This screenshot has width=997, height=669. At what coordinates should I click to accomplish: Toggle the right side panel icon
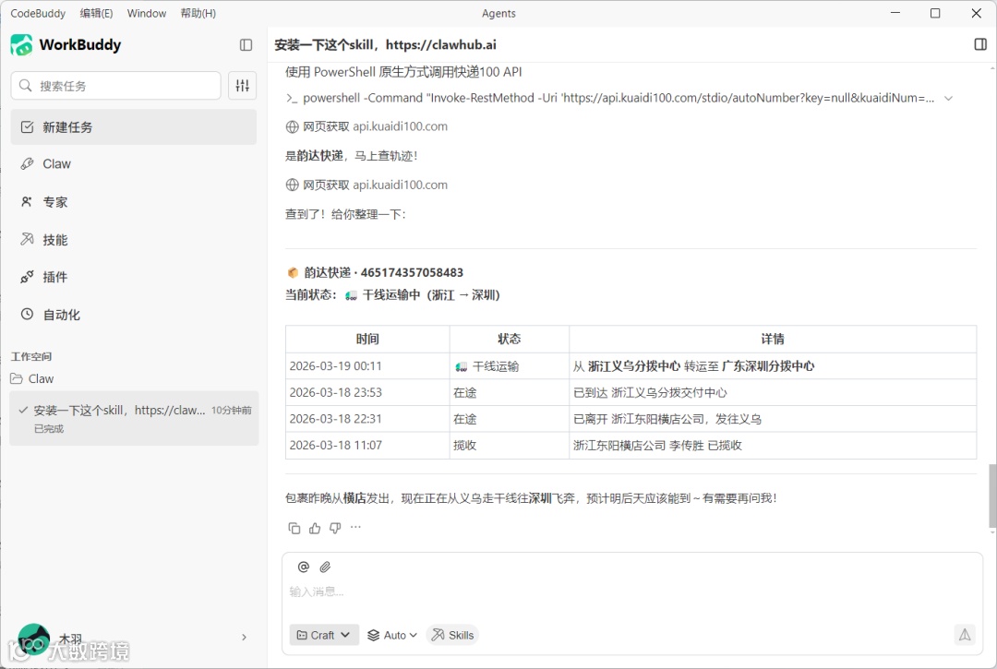pyautogui.click(x=979, y=44)
